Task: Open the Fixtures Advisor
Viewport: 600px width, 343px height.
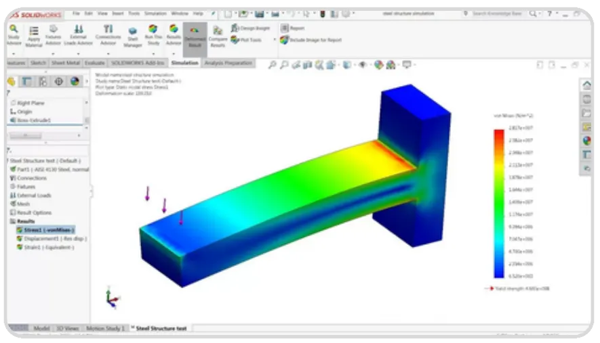Action: coord(53,35)
